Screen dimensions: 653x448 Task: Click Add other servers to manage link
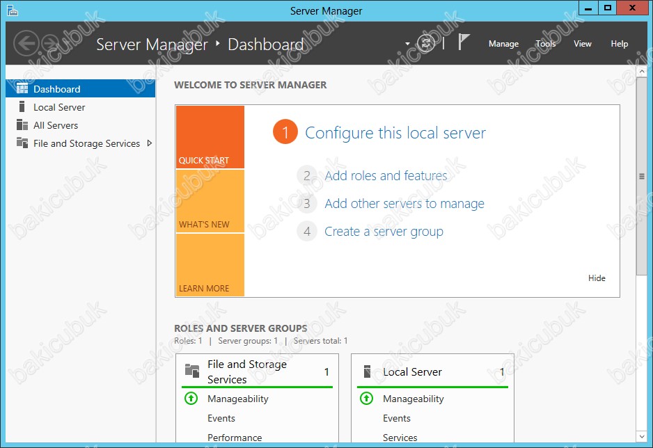tap(404, 203)
